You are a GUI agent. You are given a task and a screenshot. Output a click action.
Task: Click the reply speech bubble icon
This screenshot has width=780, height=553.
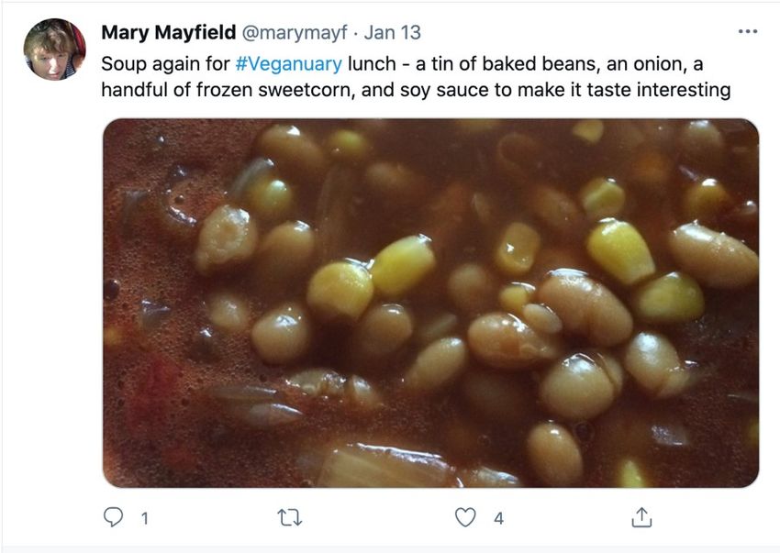[113, 517]
